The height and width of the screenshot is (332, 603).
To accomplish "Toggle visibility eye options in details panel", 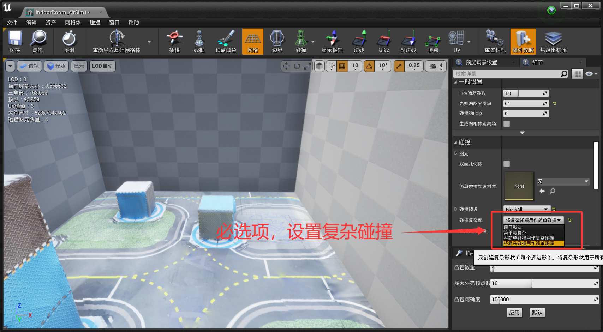I will 591,73.
